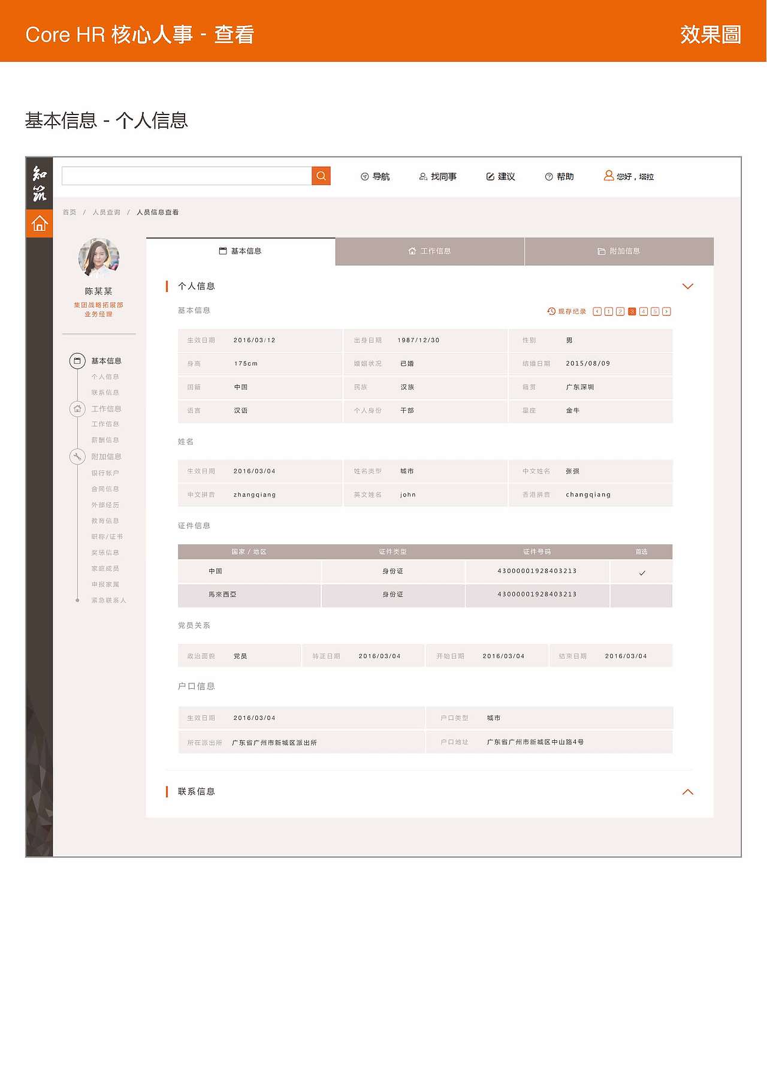Open the 找同事 menu item
767x1085 pixels.
(x=438, y=177)
